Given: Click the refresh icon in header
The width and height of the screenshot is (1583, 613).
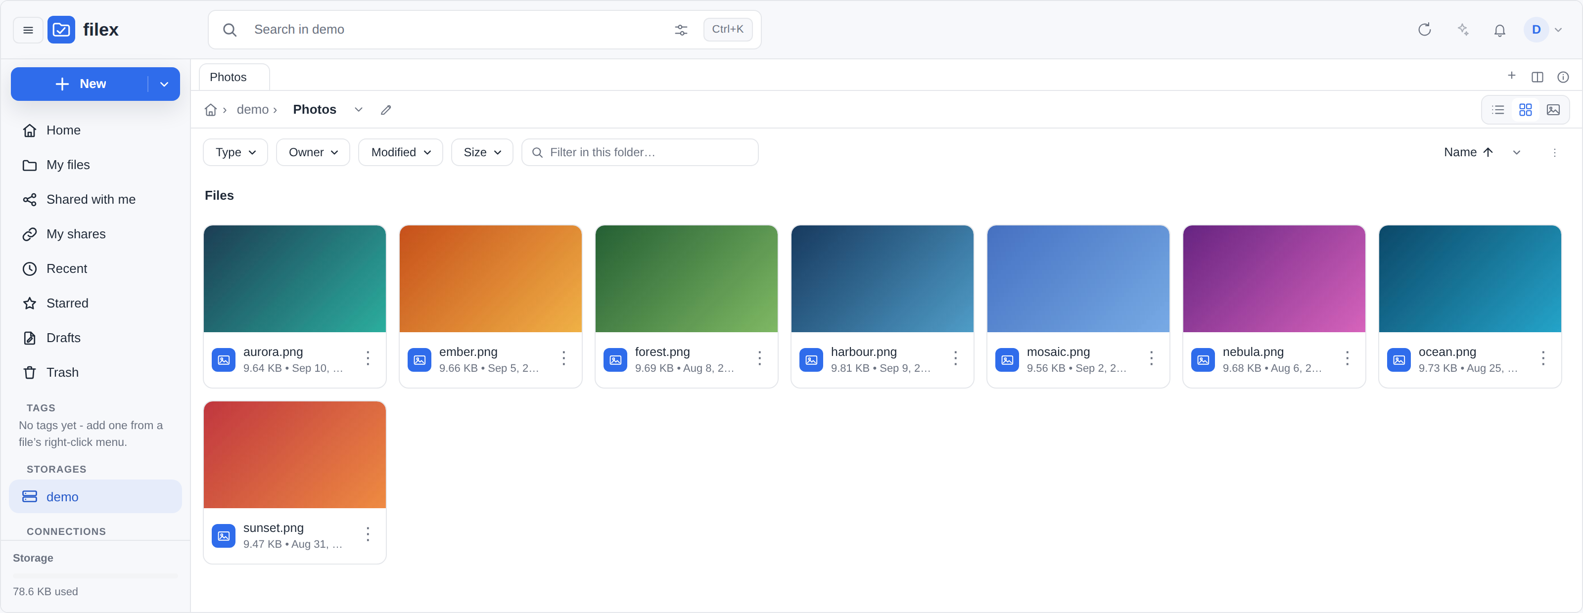Looking at the screenshot, I should (1425, 30).
